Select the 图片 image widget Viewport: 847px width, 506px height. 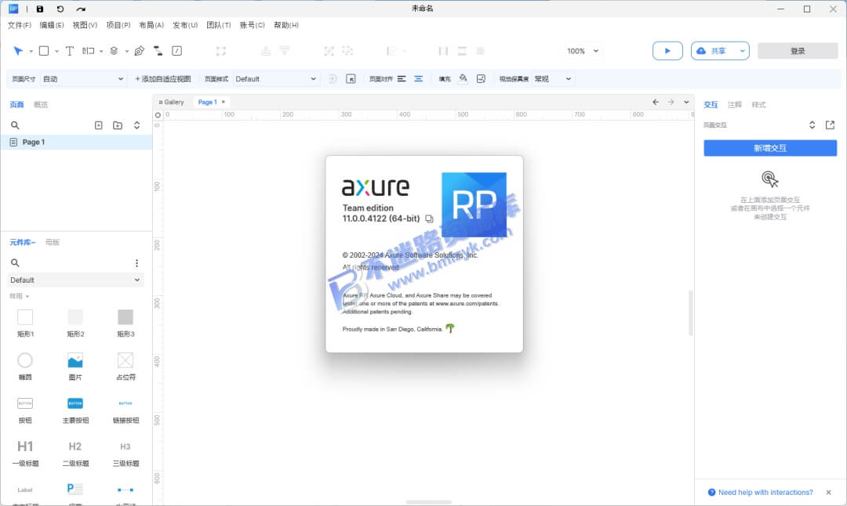click(75, 367)
